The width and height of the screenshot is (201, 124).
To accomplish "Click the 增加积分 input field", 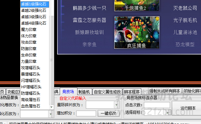I will tap(86, 113).
